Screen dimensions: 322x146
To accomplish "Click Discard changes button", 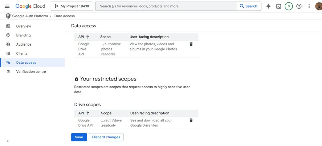I will [x=106, y=137].
